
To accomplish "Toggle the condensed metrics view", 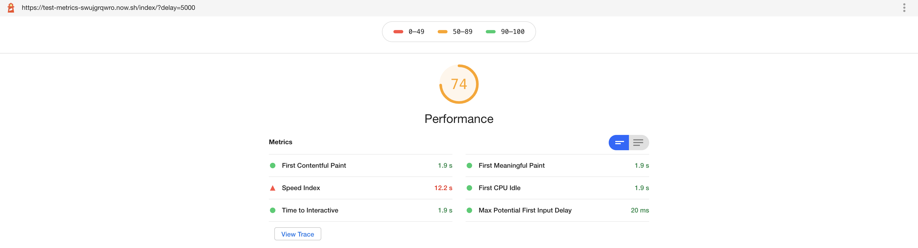I will coord(619,143).
